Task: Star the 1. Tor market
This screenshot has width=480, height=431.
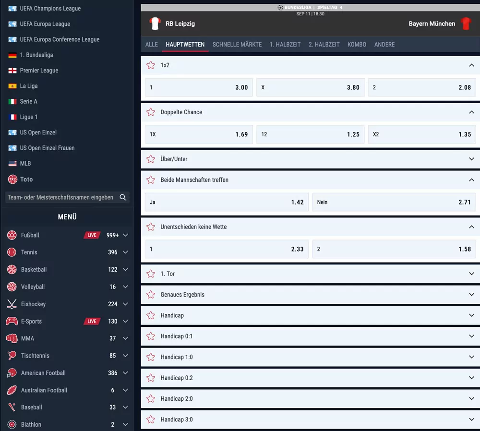Action: pos(151,274)
